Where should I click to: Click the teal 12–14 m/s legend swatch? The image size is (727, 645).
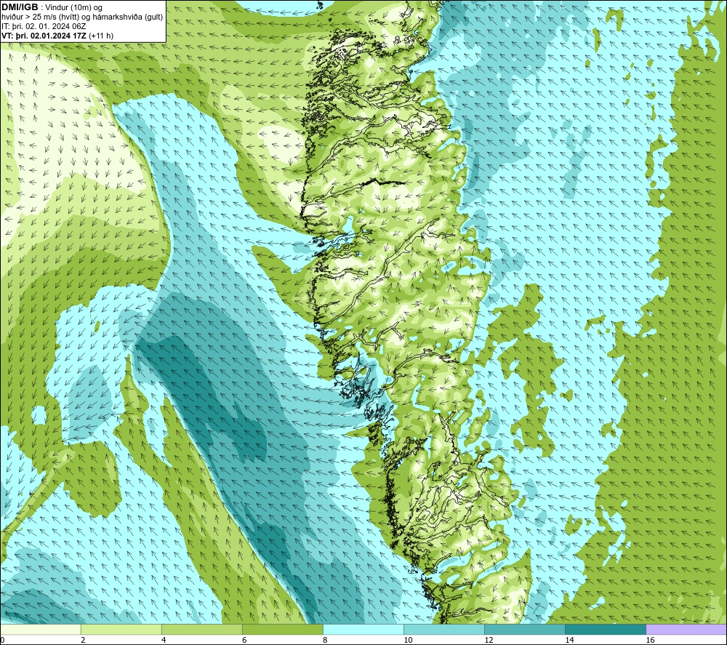click(524, 629)
